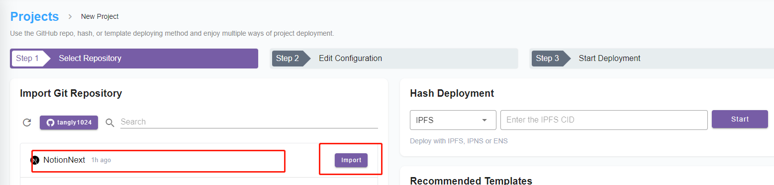Click the breadcrumb chevron separator
Image resolution: width=774 pixels, height=185 pixels.
pos(70,16)
